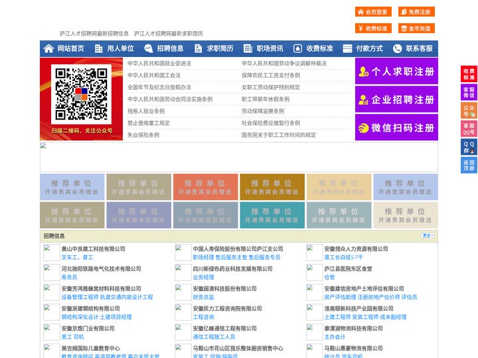
Task: Click the yen icon on the orange 收费标准 button
Action: [x=361, y=29]
